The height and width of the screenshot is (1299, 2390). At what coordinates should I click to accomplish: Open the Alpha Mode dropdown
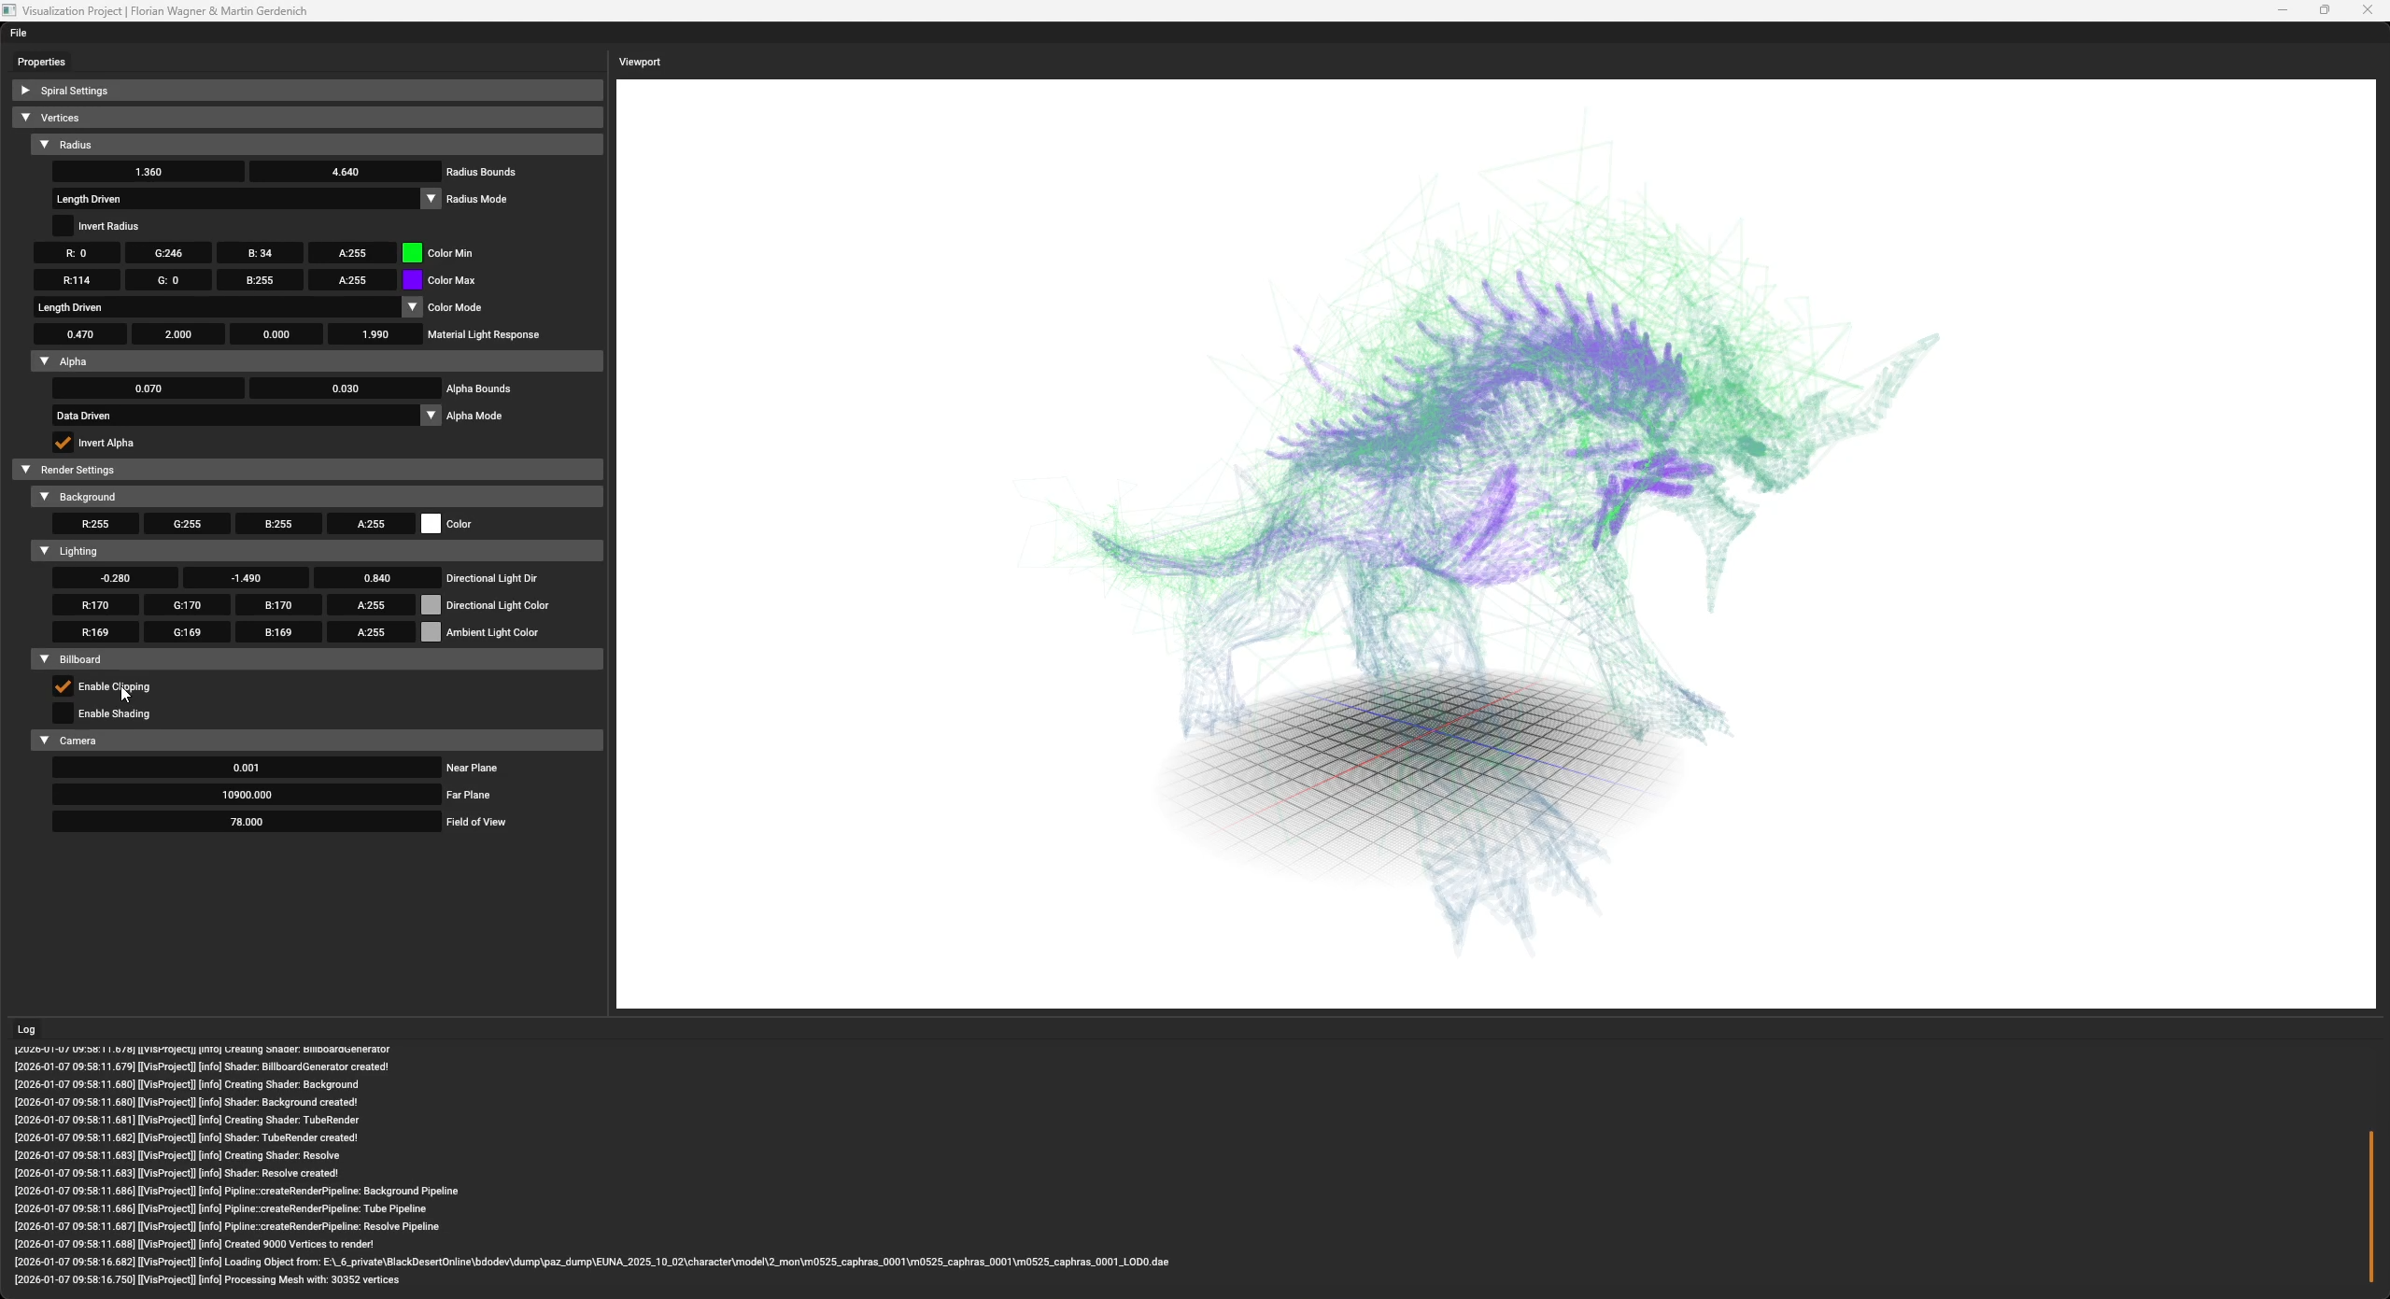(x=431, y=416)
